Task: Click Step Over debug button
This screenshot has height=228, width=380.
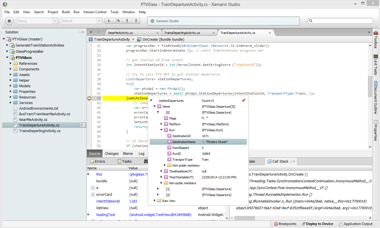Action: coord(118,21)
